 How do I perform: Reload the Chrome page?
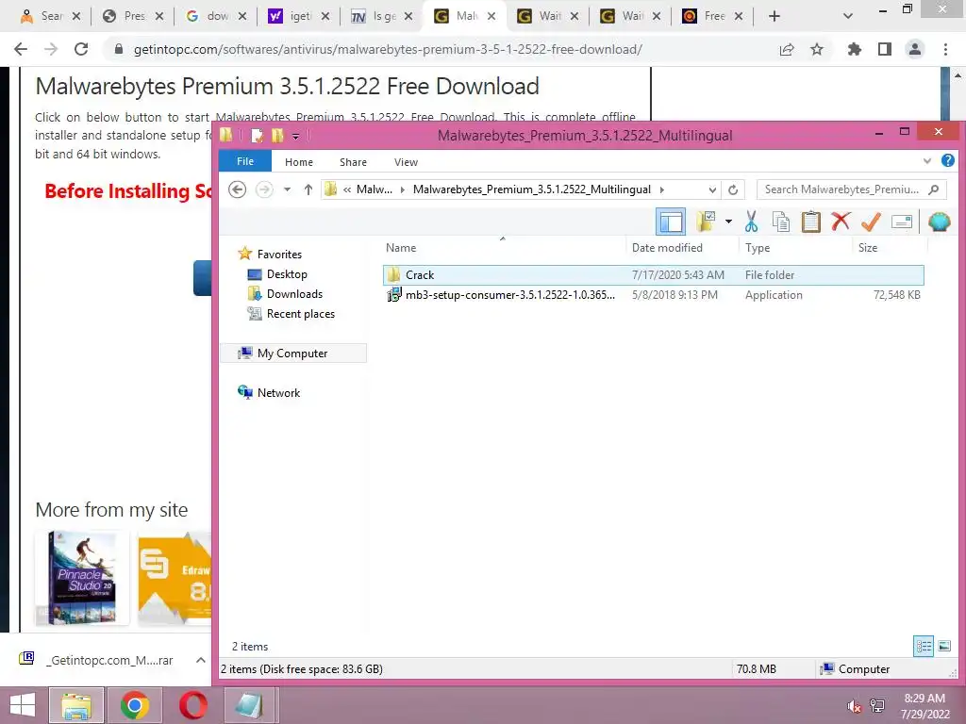(x=81, y=49)
